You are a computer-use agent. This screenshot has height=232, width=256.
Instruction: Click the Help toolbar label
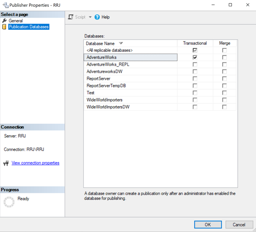(105, 17)
